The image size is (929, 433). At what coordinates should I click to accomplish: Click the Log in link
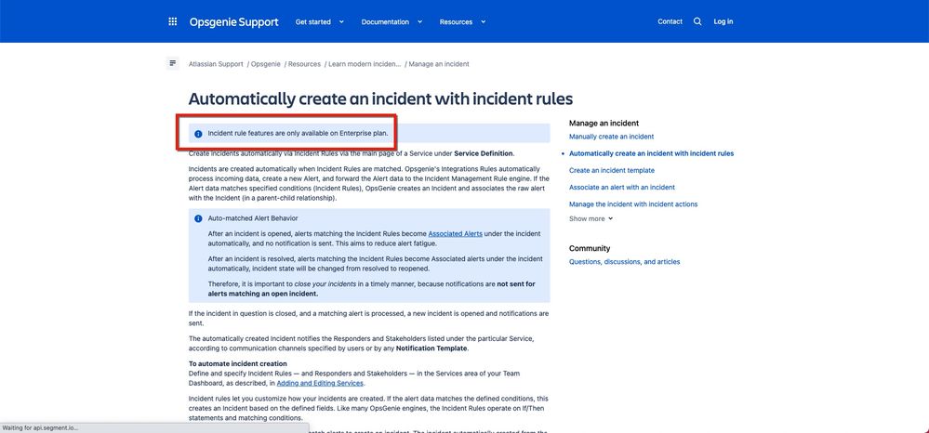point(723,21)
